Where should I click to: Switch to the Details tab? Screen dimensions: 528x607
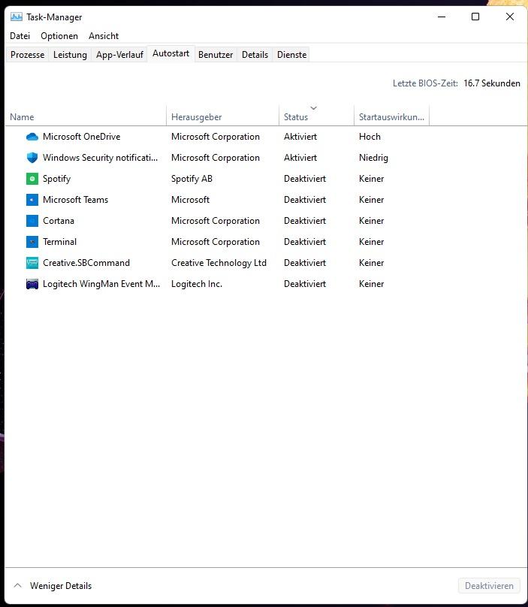(255, 55)
